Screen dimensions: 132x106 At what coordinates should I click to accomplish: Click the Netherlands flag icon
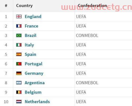click(19, 101)
